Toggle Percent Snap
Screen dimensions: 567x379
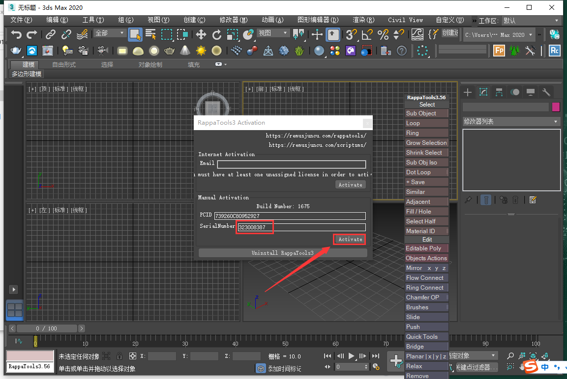[x=383, y=35]
